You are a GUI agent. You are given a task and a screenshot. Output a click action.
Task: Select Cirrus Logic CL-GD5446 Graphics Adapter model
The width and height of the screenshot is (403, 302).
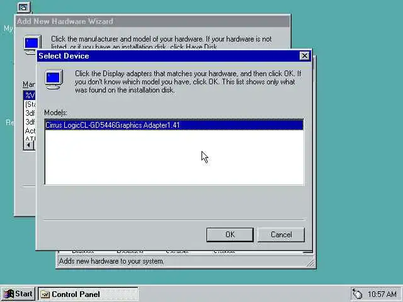174,125
